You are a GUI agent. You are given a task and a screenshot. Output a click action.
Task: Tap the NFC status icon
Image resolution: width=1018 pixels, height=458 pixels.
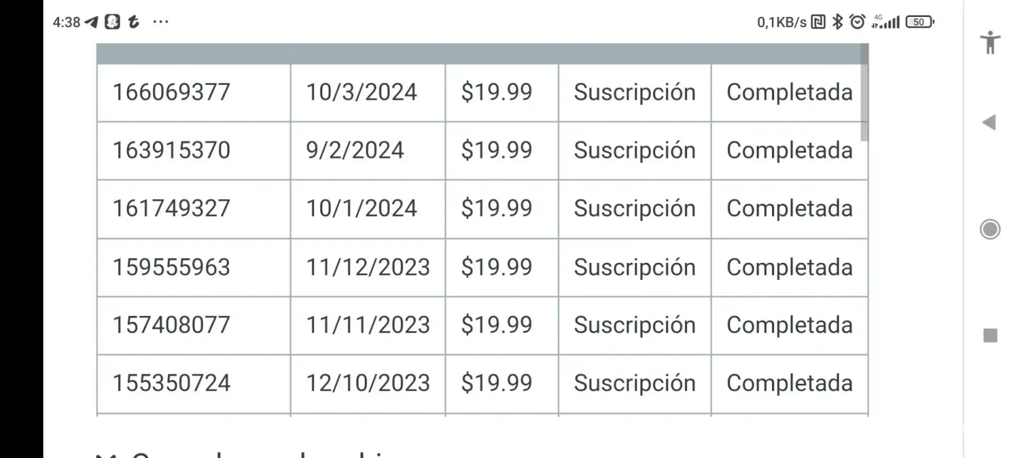point(818,22)
